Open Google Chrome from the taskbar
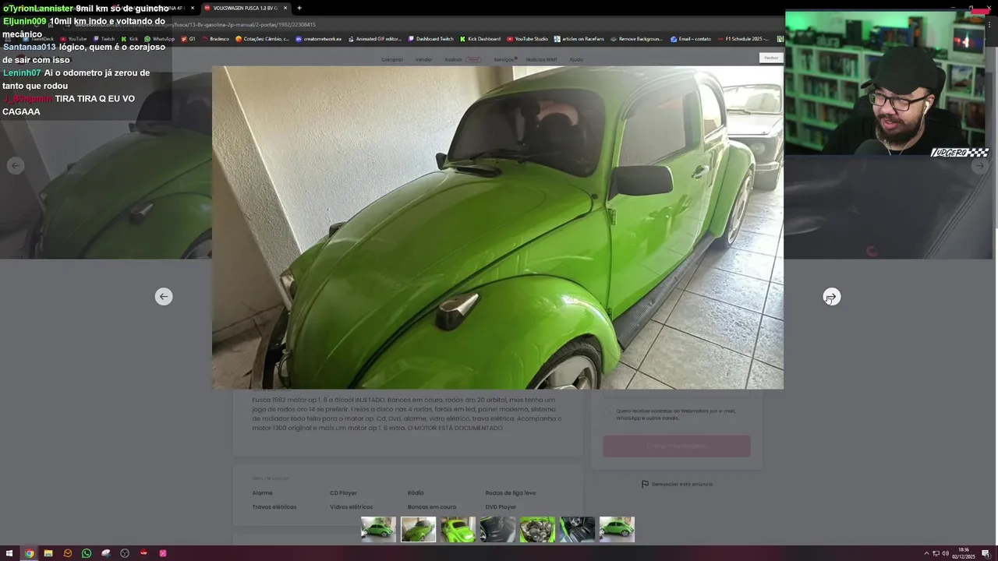Screen dimensions: 998x561 [x=29, y=553]
